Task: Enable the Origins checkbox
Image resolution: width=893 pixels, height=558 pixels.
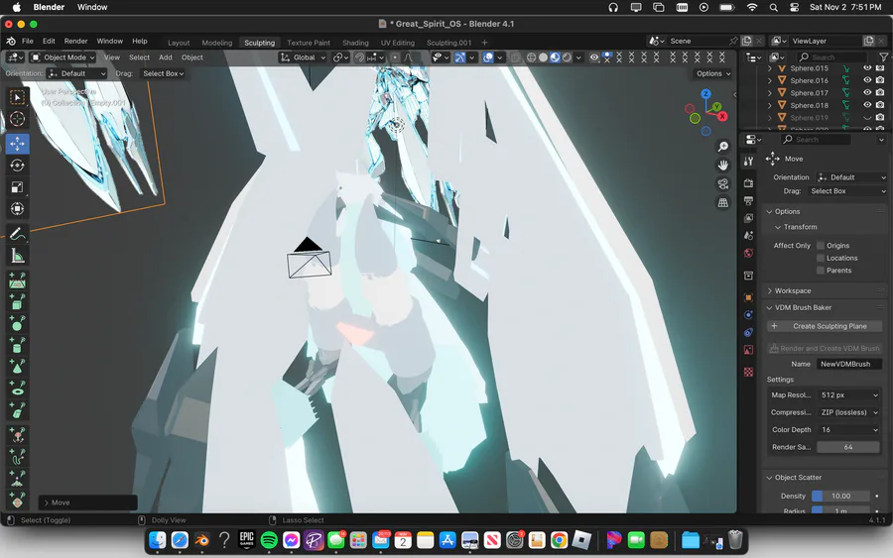Action: 821,246
